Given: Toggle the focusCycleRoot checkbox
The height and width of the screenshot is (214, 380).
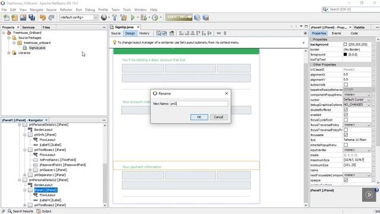Looking at the screenshot, I should coord(346,120).
